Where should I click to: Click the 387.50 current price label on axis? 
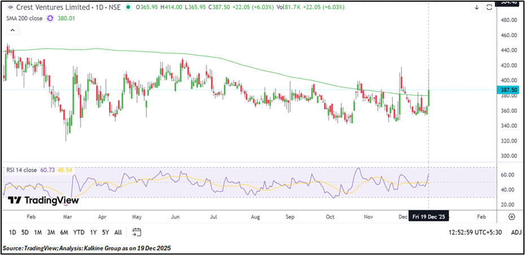[x=510, y=90]
